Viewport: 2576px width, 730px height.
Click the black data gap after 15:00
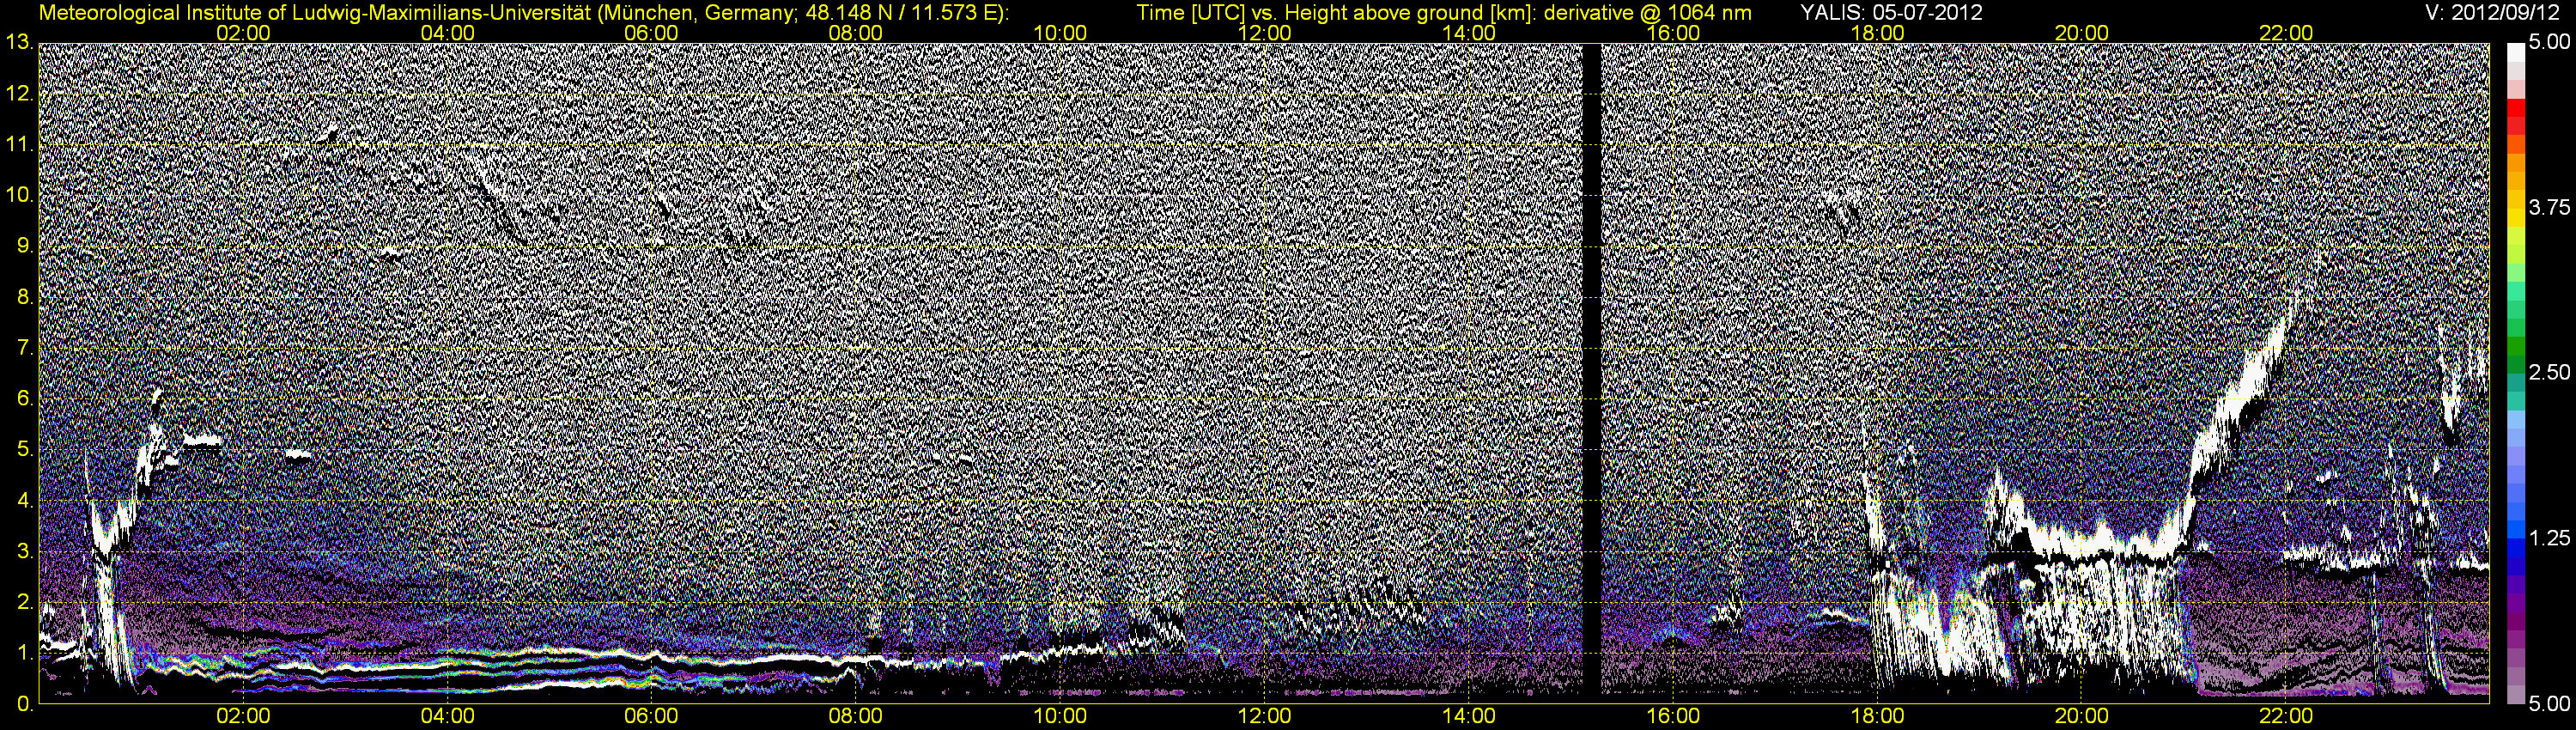[1592, 370]
